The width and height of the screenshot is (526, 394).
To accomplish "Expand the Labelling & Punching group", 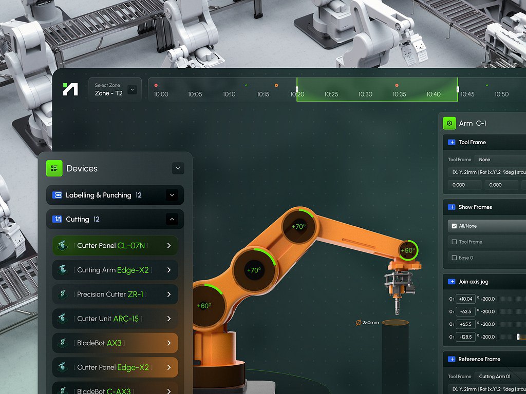I will [172, 195].
